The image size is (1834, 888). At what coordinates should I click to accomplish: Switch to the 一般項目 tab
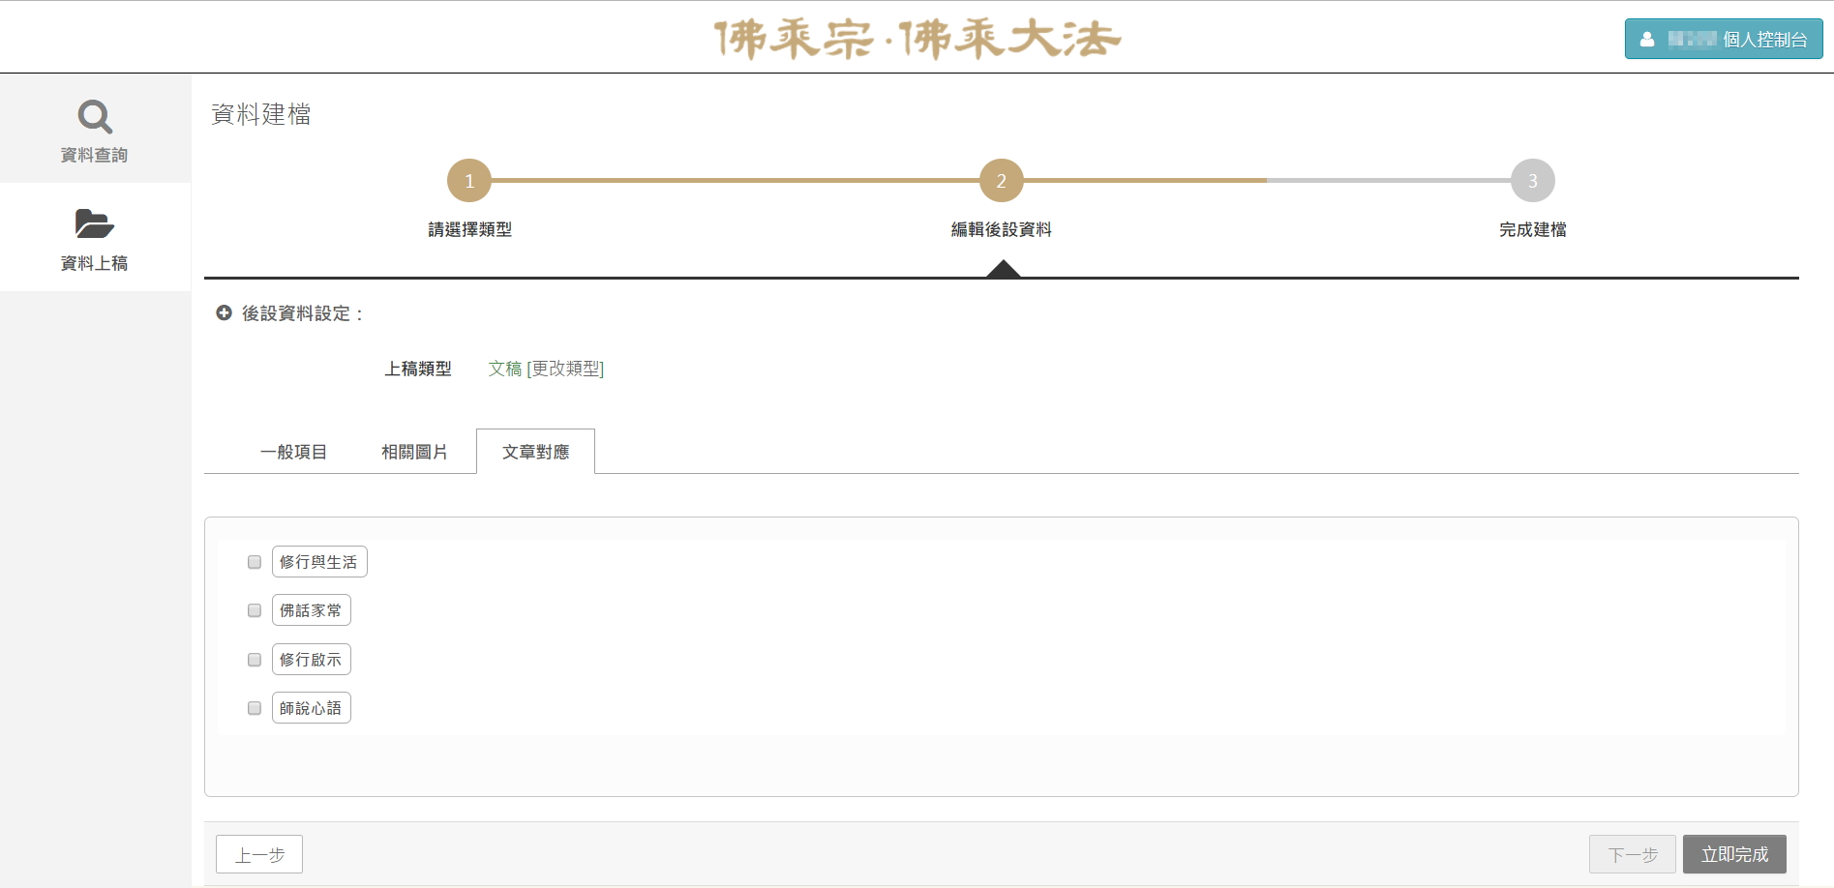tap(293, 452)
